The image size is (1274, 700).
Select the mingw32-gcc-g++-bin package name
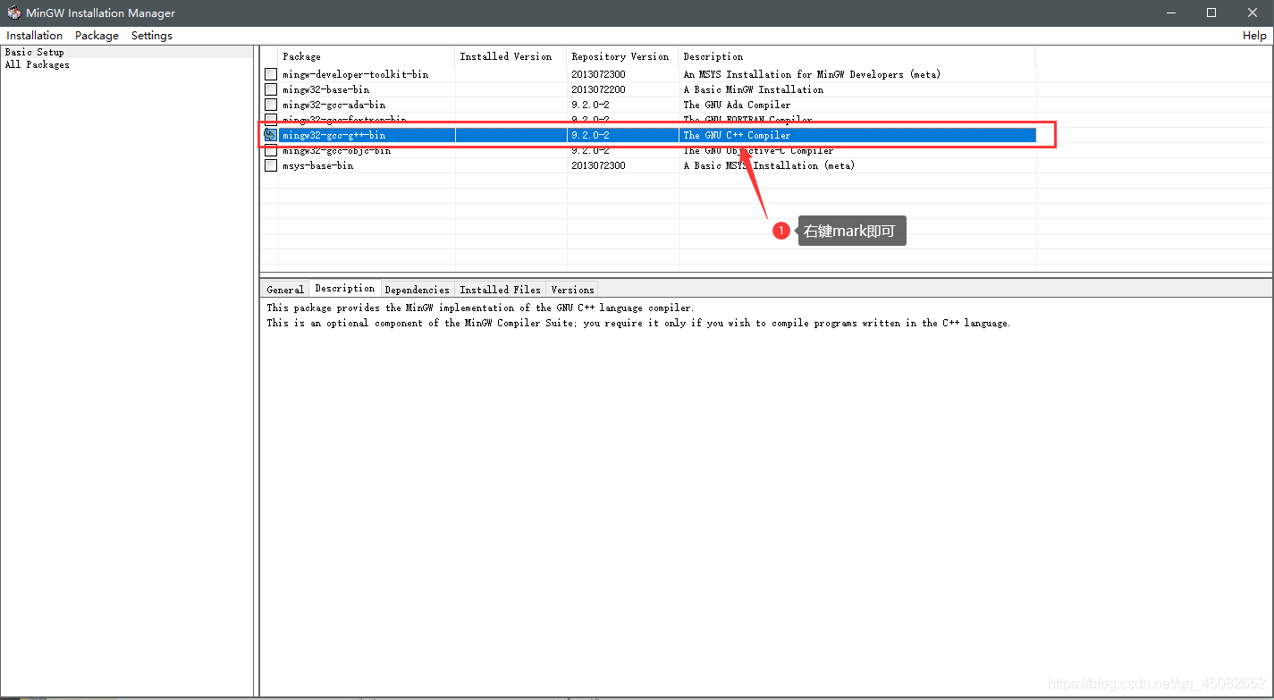point(334,135)
